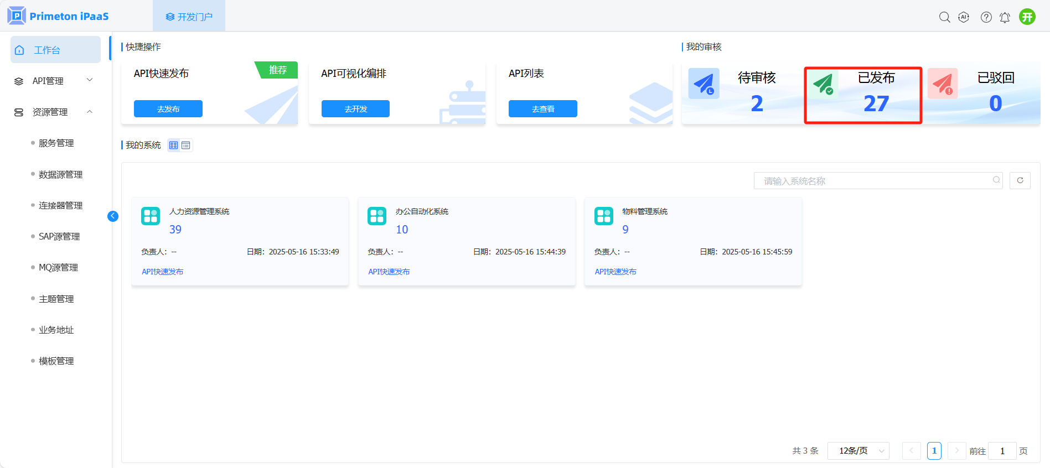This screenshot has width=1050, height=468.
Task: Click the green user avatar icon
Action: pos(1027,17)
